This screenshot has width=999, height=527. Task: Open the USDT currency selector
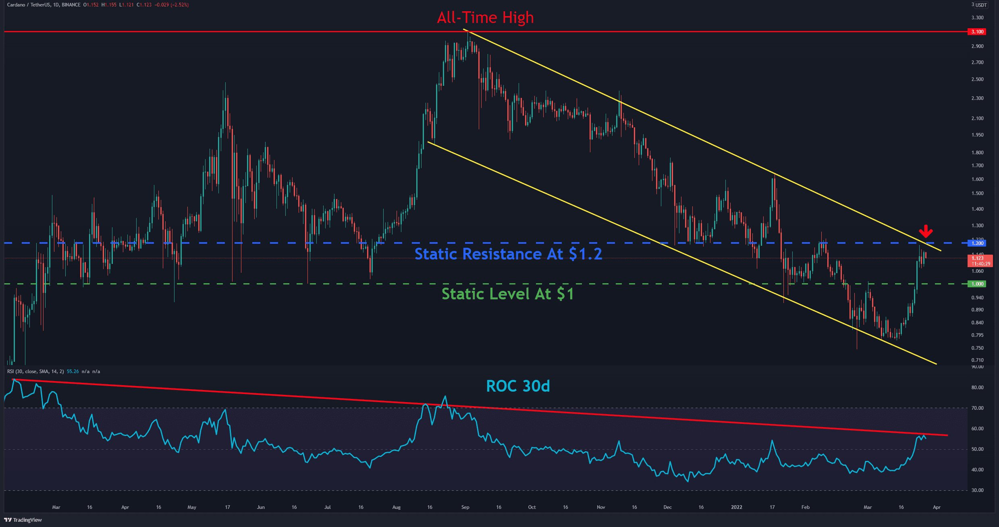point(981,5)
